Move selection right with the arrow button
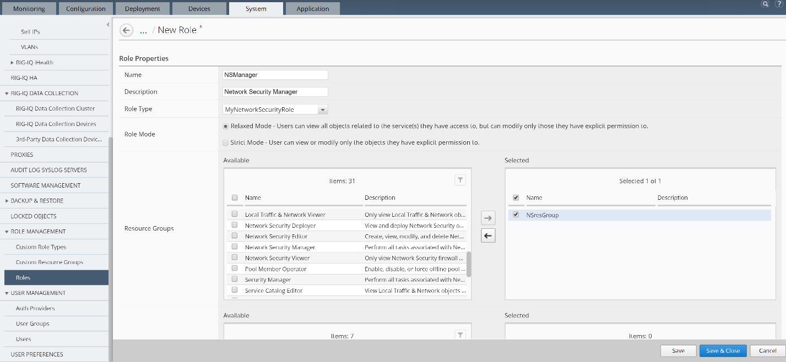This screenshot has width=786, height=362. click(x=488, y=218)
